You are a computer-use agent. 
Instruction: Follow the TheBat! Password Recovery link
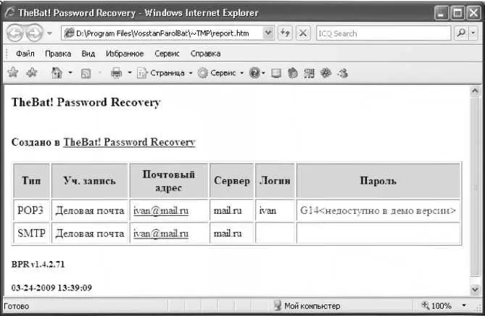click(x=129, y=142)
